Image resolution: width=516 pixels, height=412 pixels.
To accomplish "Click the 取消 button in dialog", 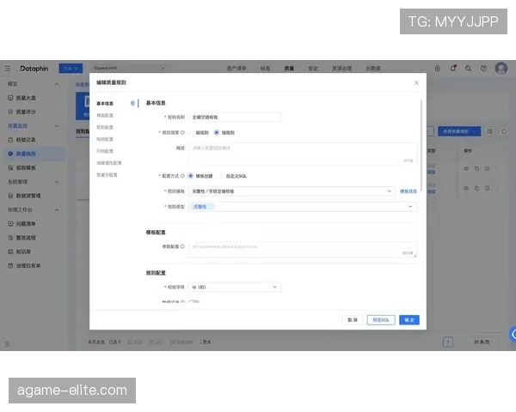I will point(353,320).
